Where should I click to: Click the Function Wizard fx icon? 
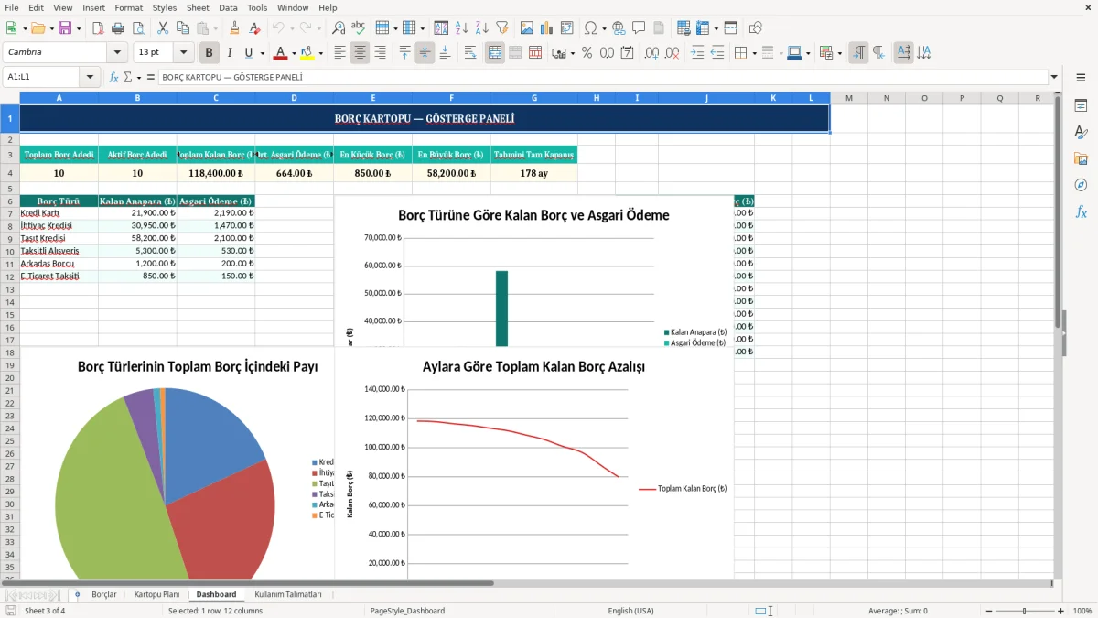[x=113, y=78]
